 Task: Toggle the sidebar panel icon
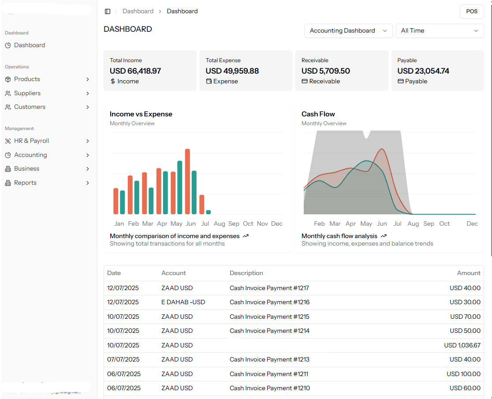point(108,11)
